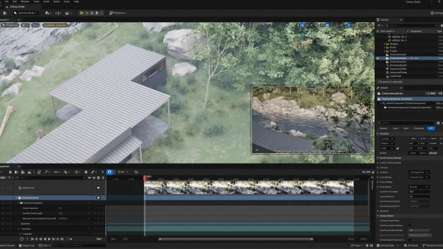Click the Scale lock icon in Details
The width and height of the screenshot is (443, 249).
tap(398, 148)
